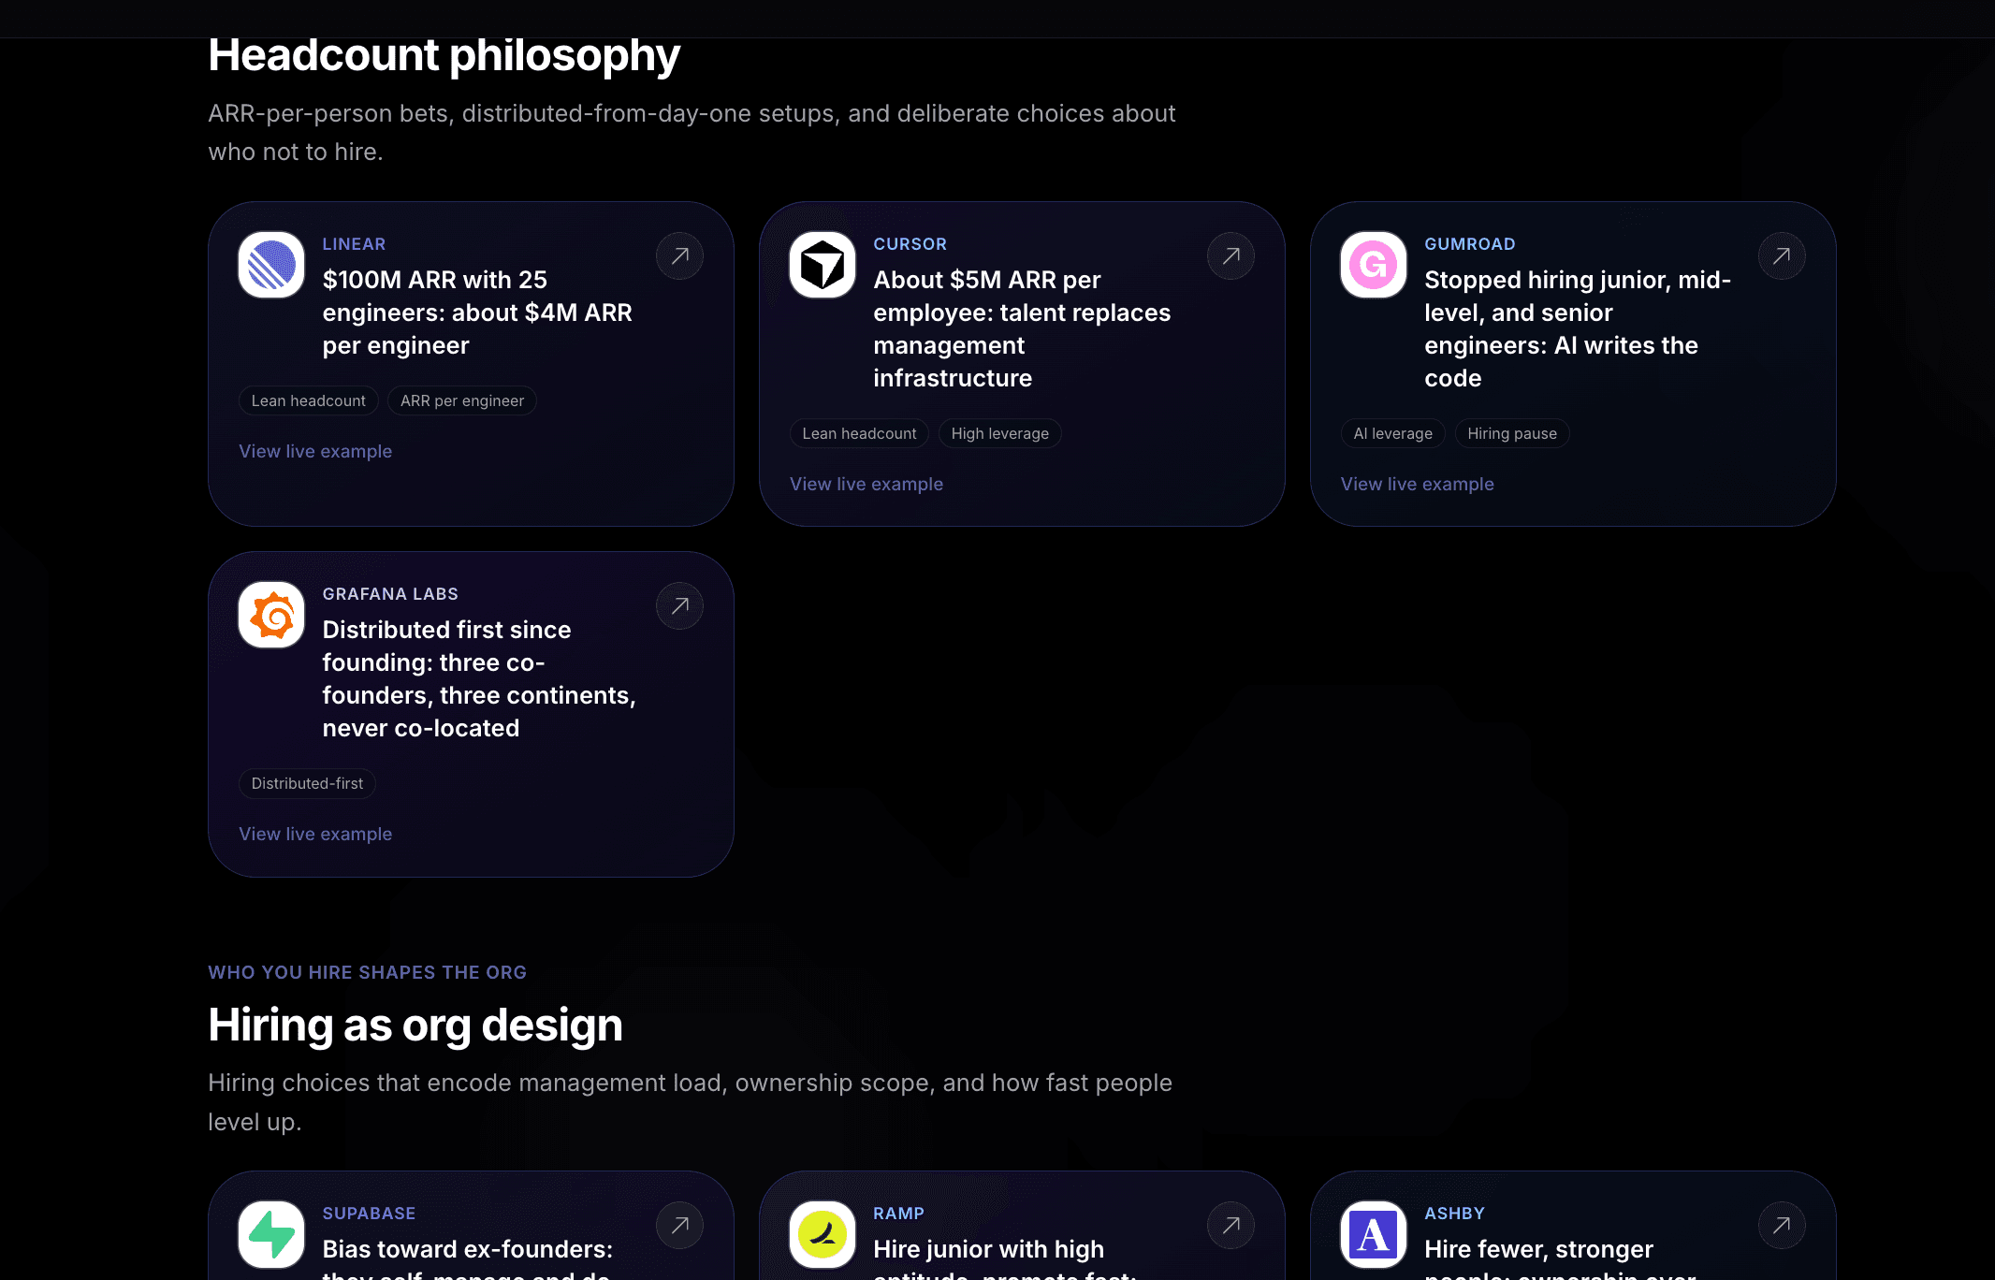The width and height of the screenshot is (1995, 1280).
Task: Open the arrow icon on Grafana Labs card
Action: pos(680,605)
